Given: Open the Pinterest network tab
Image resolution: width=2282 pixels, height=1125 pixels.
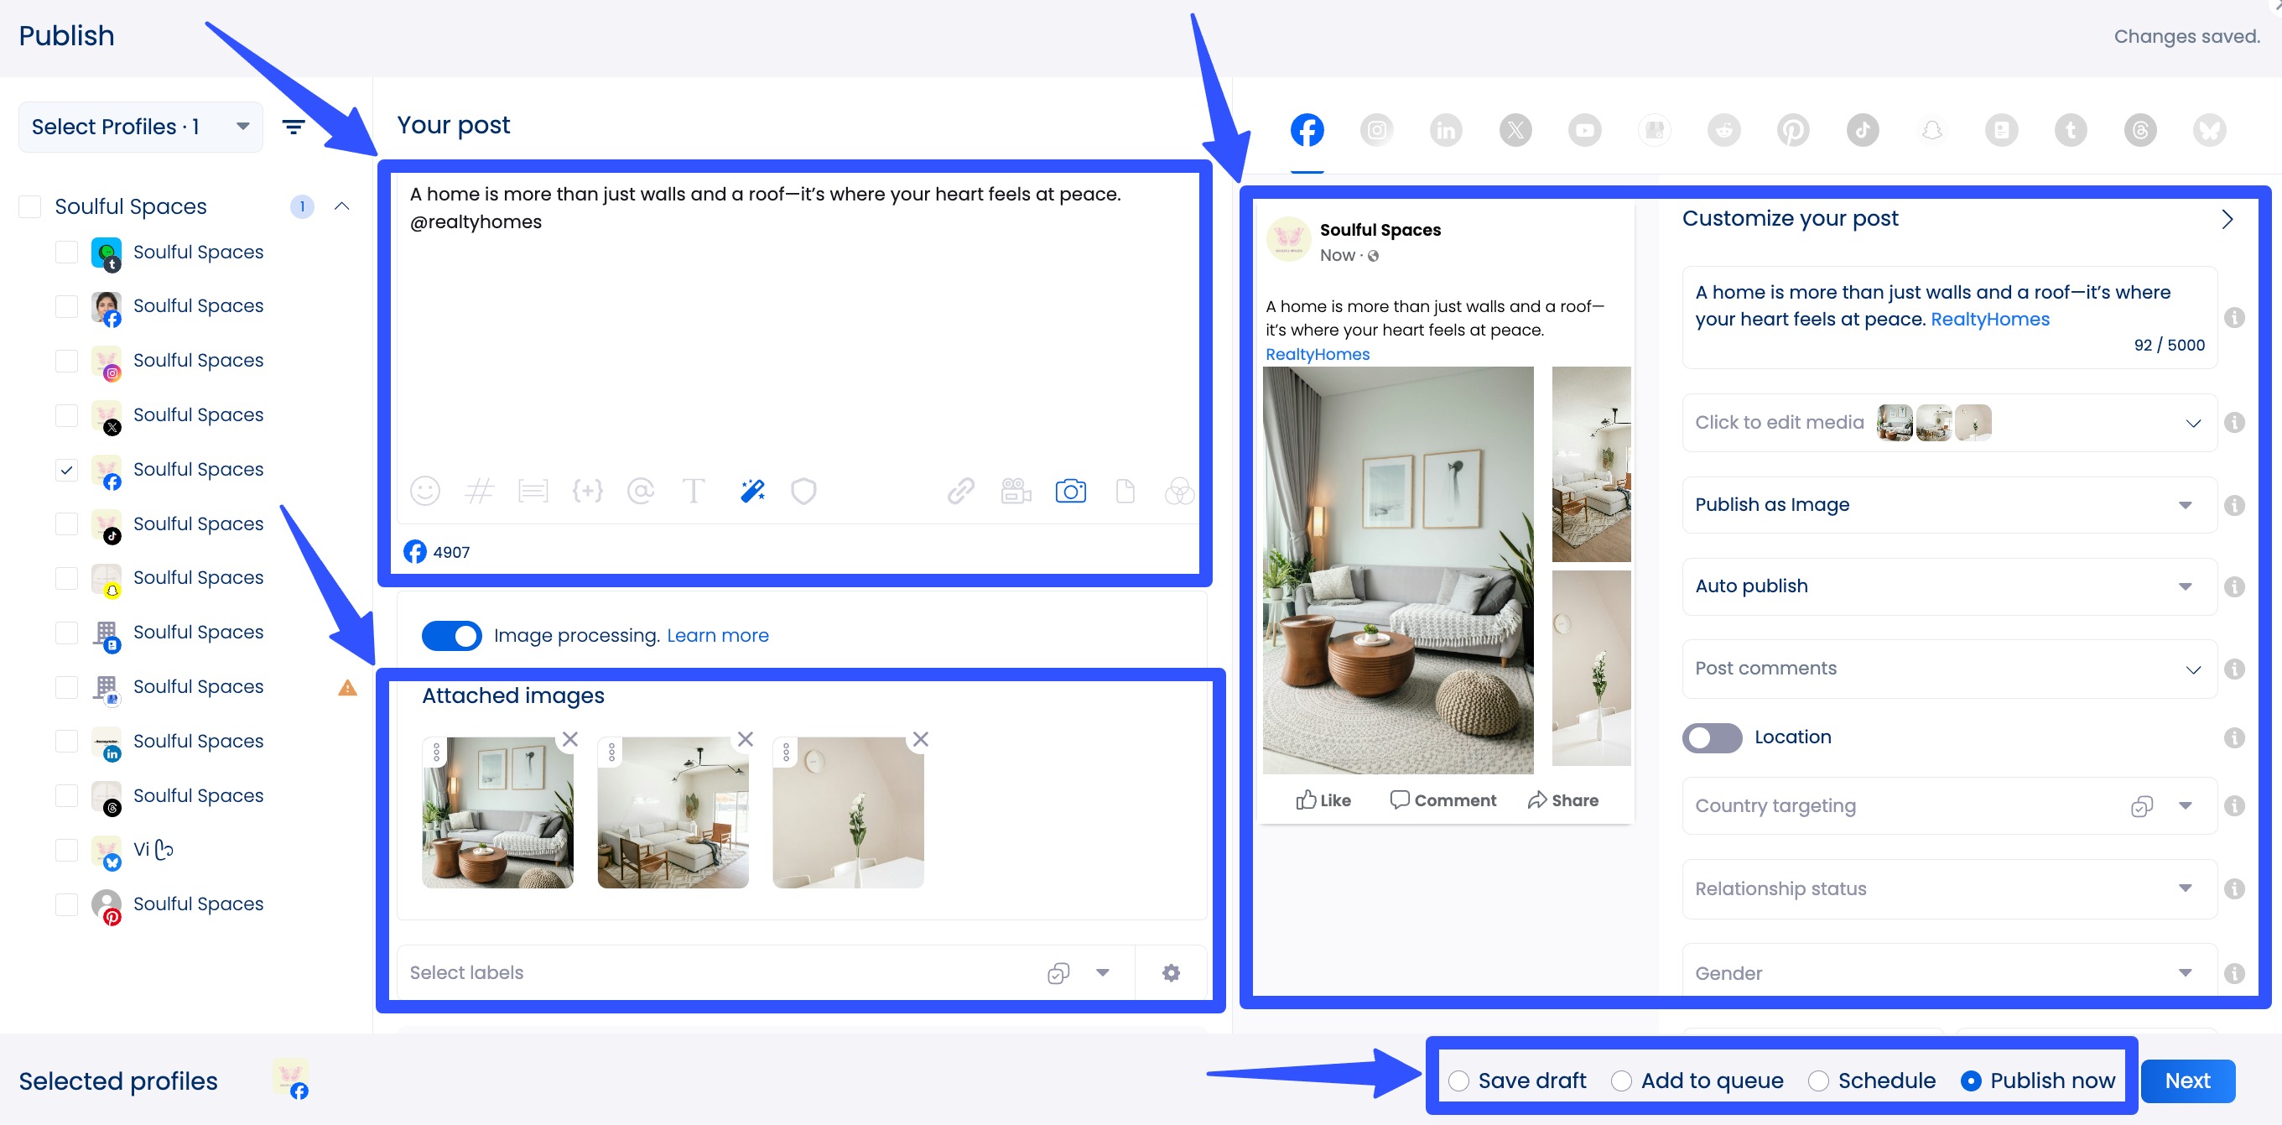Looking at the screenshot, I should (x=1793, y=129).
